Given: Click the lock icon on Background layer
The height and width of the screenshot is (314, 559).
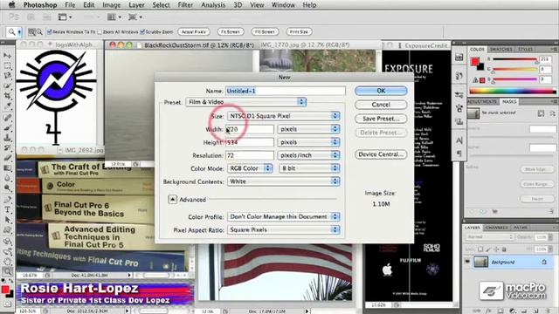Looking at the screenshot, I should (x=544, y=262).
